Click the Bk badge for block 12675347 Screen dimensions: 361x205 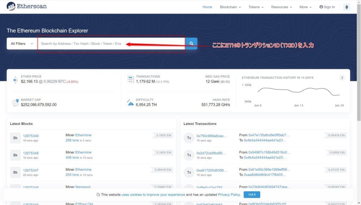[x=16, y=172]
